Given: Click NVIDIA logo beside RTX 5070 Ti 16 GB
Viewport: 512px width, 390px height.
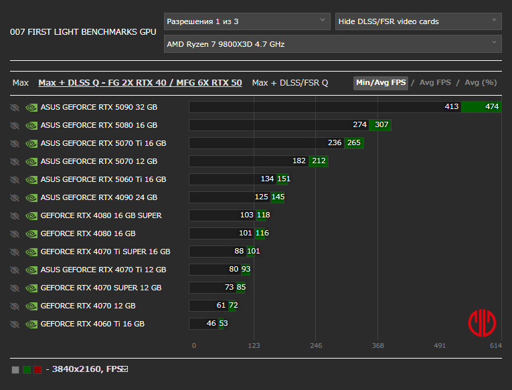Looking at the screenshot, I should pos(31,144).
